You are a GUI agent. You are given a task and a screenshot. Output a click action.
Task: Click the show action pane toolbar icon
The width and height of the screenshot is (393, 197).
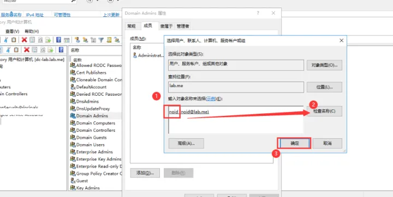(67, 40)
